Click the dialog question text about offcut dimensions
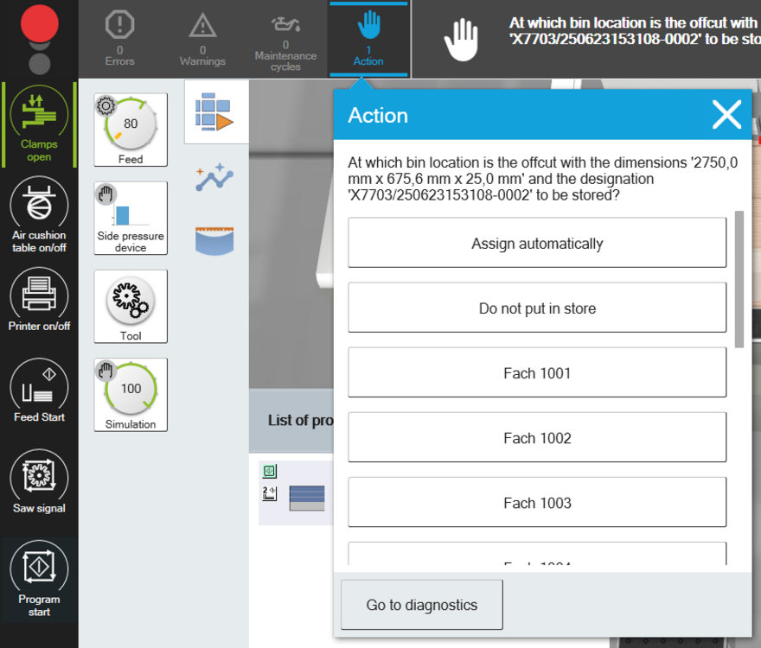 [x=542, y=179]
